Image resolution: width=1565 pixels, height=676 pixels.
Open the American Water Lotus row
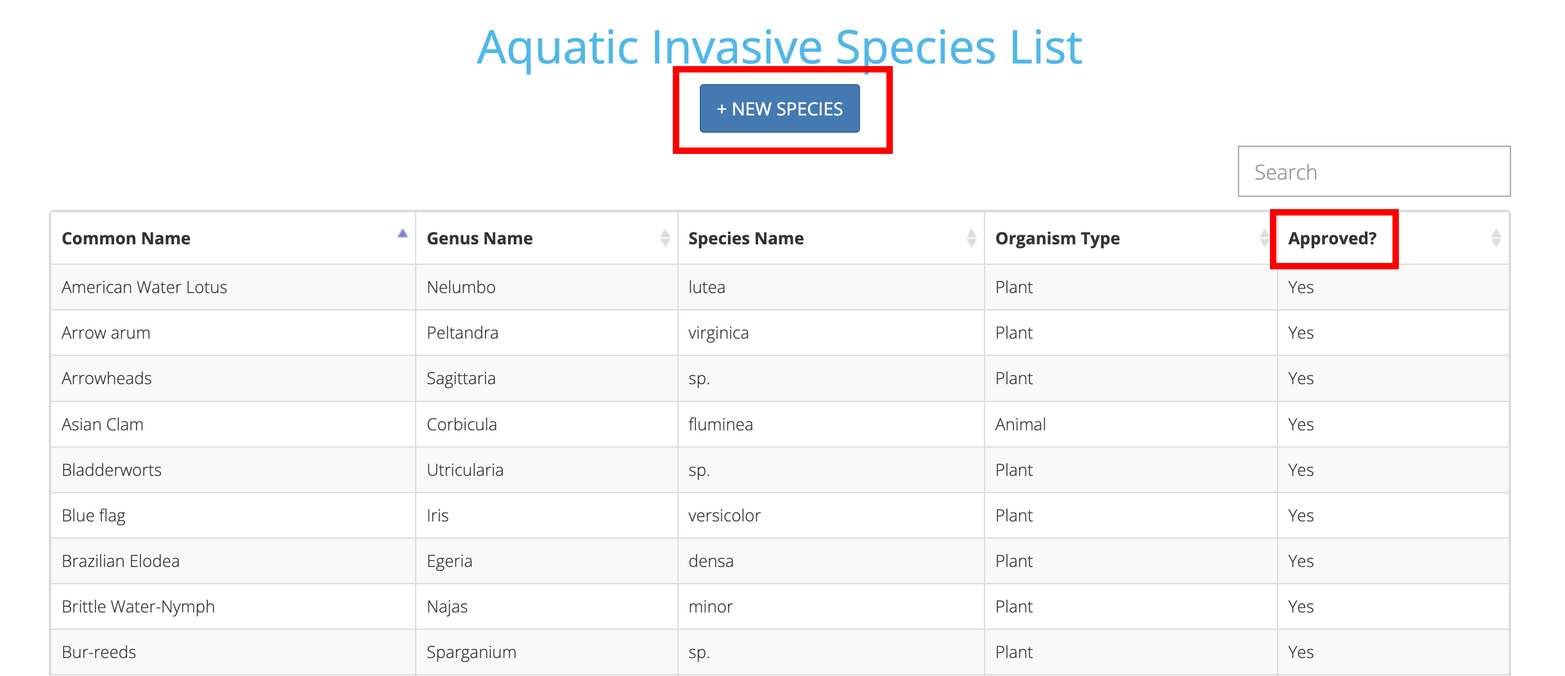[144, 287]
